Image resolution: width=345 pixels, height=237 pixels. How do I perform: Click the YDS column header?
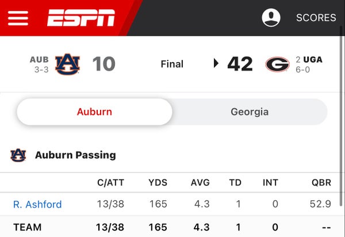pyautogui.click(x=158, y=182)
